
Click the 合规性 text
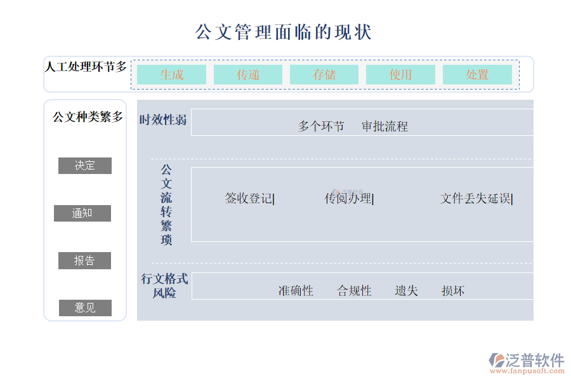(354, 291)
